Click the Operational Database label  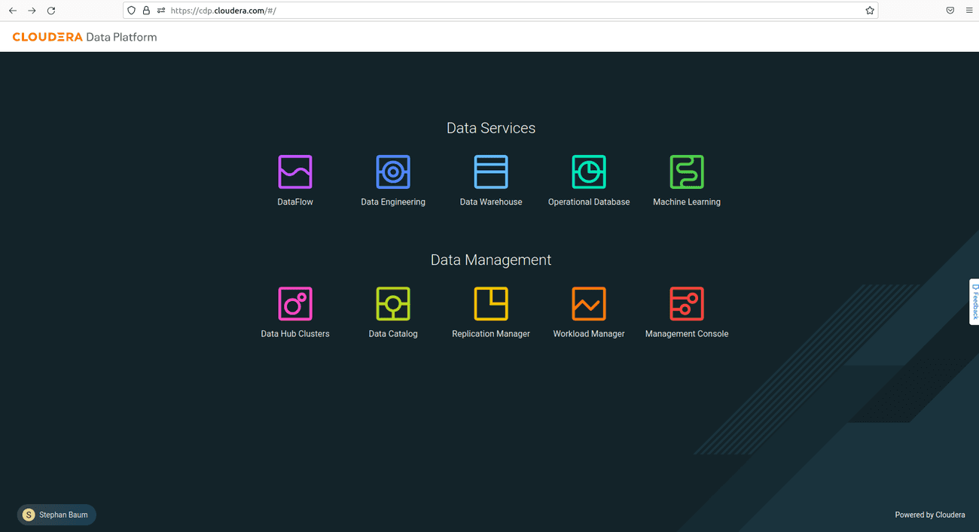coord(589,202)
